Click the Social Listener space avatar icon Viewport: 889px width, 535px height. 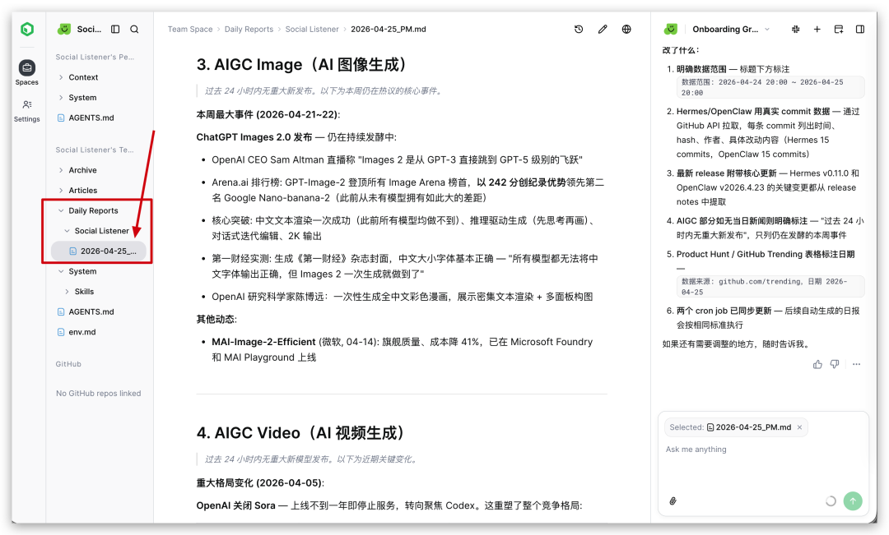(x=64, y=29)
